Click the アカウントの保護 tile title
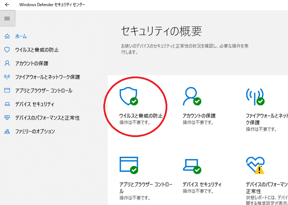Screen dimensions: 288x205 click(x=199, y=116)
